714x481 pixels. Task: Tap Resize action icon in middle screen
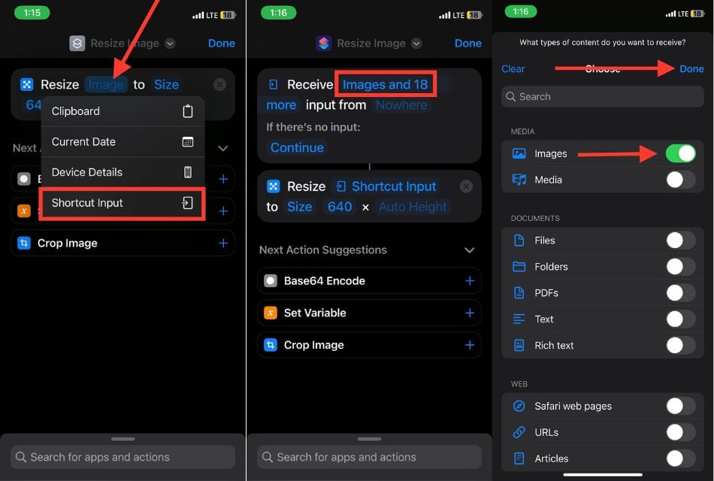(274, 186)
